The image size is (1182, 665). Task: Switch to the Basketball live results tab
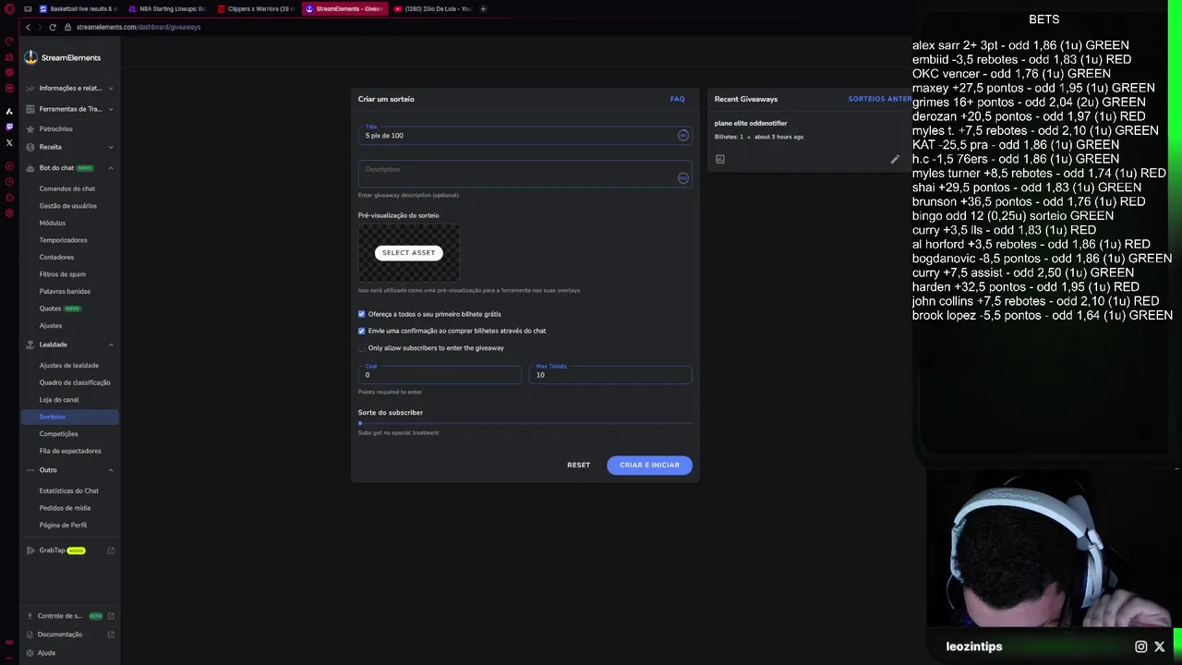pos(78,9)
